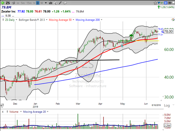
Task: Open the more timeframes dropdown arrow
Action: pyautogui.click(x=46, y=3)
